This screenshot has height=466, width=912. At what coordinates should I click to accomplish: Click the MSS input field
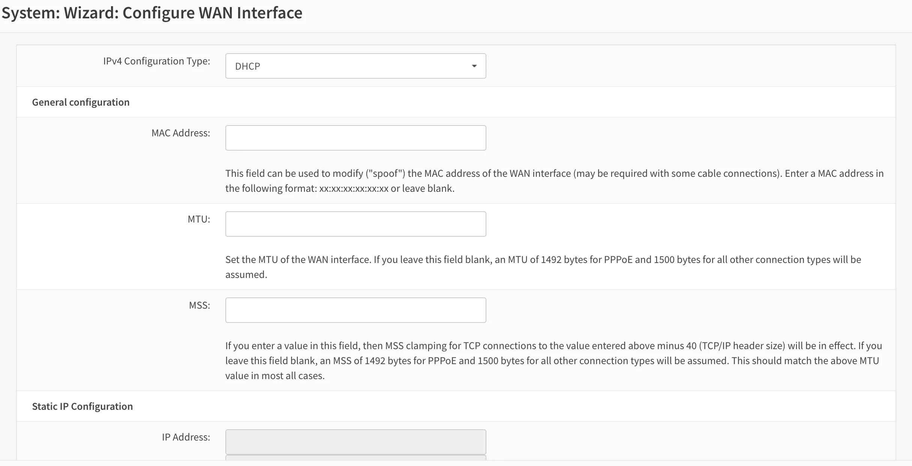(355, 310)
